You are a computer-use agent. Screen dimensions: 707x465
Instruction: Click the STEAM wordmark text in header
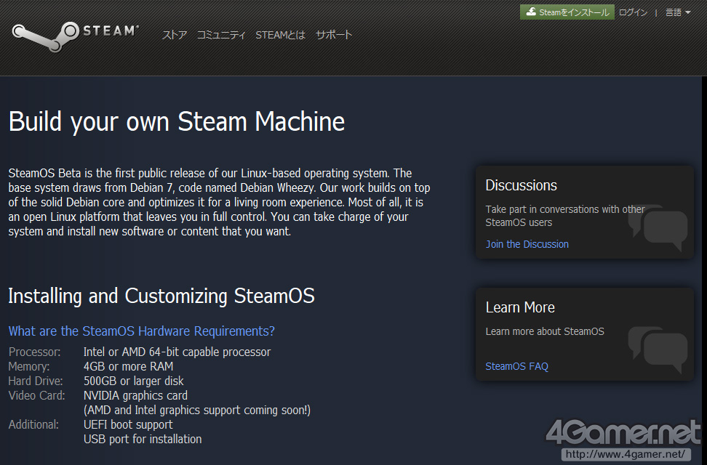(110, 31)
